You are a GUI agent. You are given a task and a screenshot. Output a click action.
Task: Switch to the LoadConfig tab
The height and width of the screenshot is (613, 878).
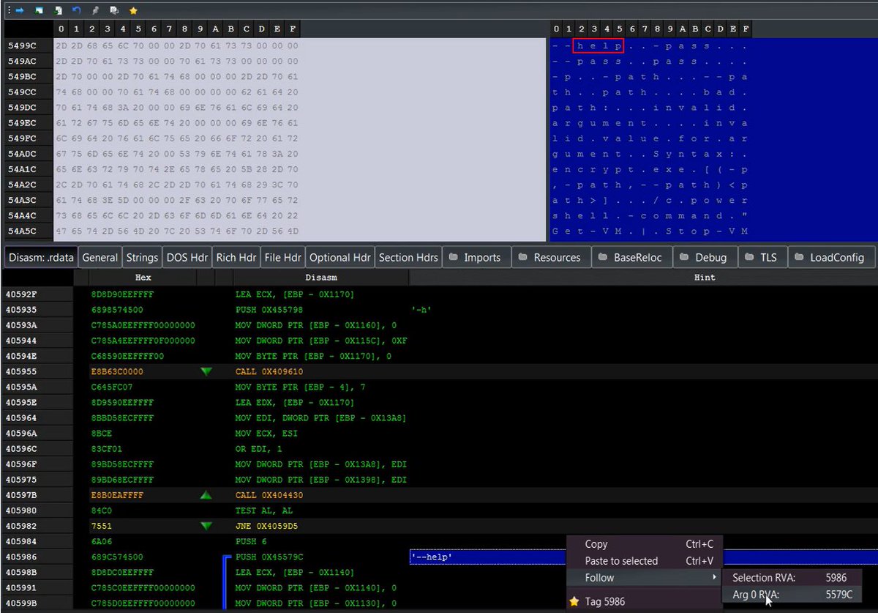[x=832, y=257]
